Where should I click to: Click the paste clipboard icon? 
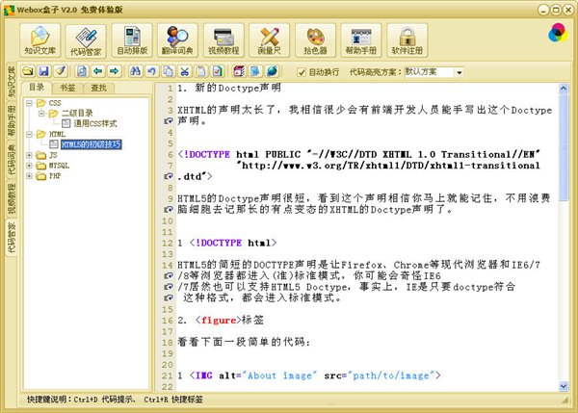[201, 71]
